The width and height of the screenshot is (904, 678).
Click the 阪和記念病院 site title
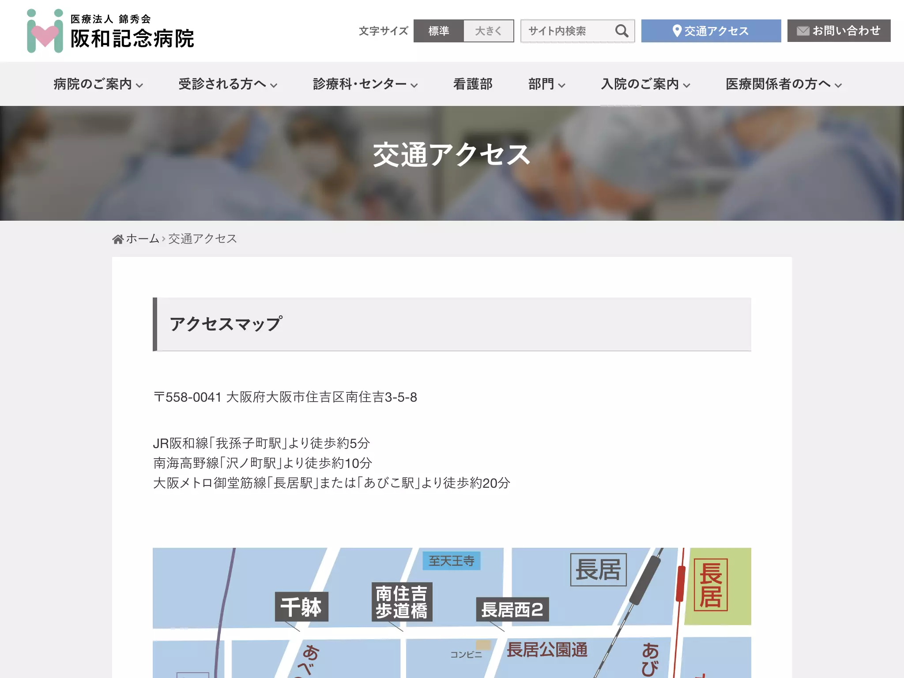(x=132, y=38)
